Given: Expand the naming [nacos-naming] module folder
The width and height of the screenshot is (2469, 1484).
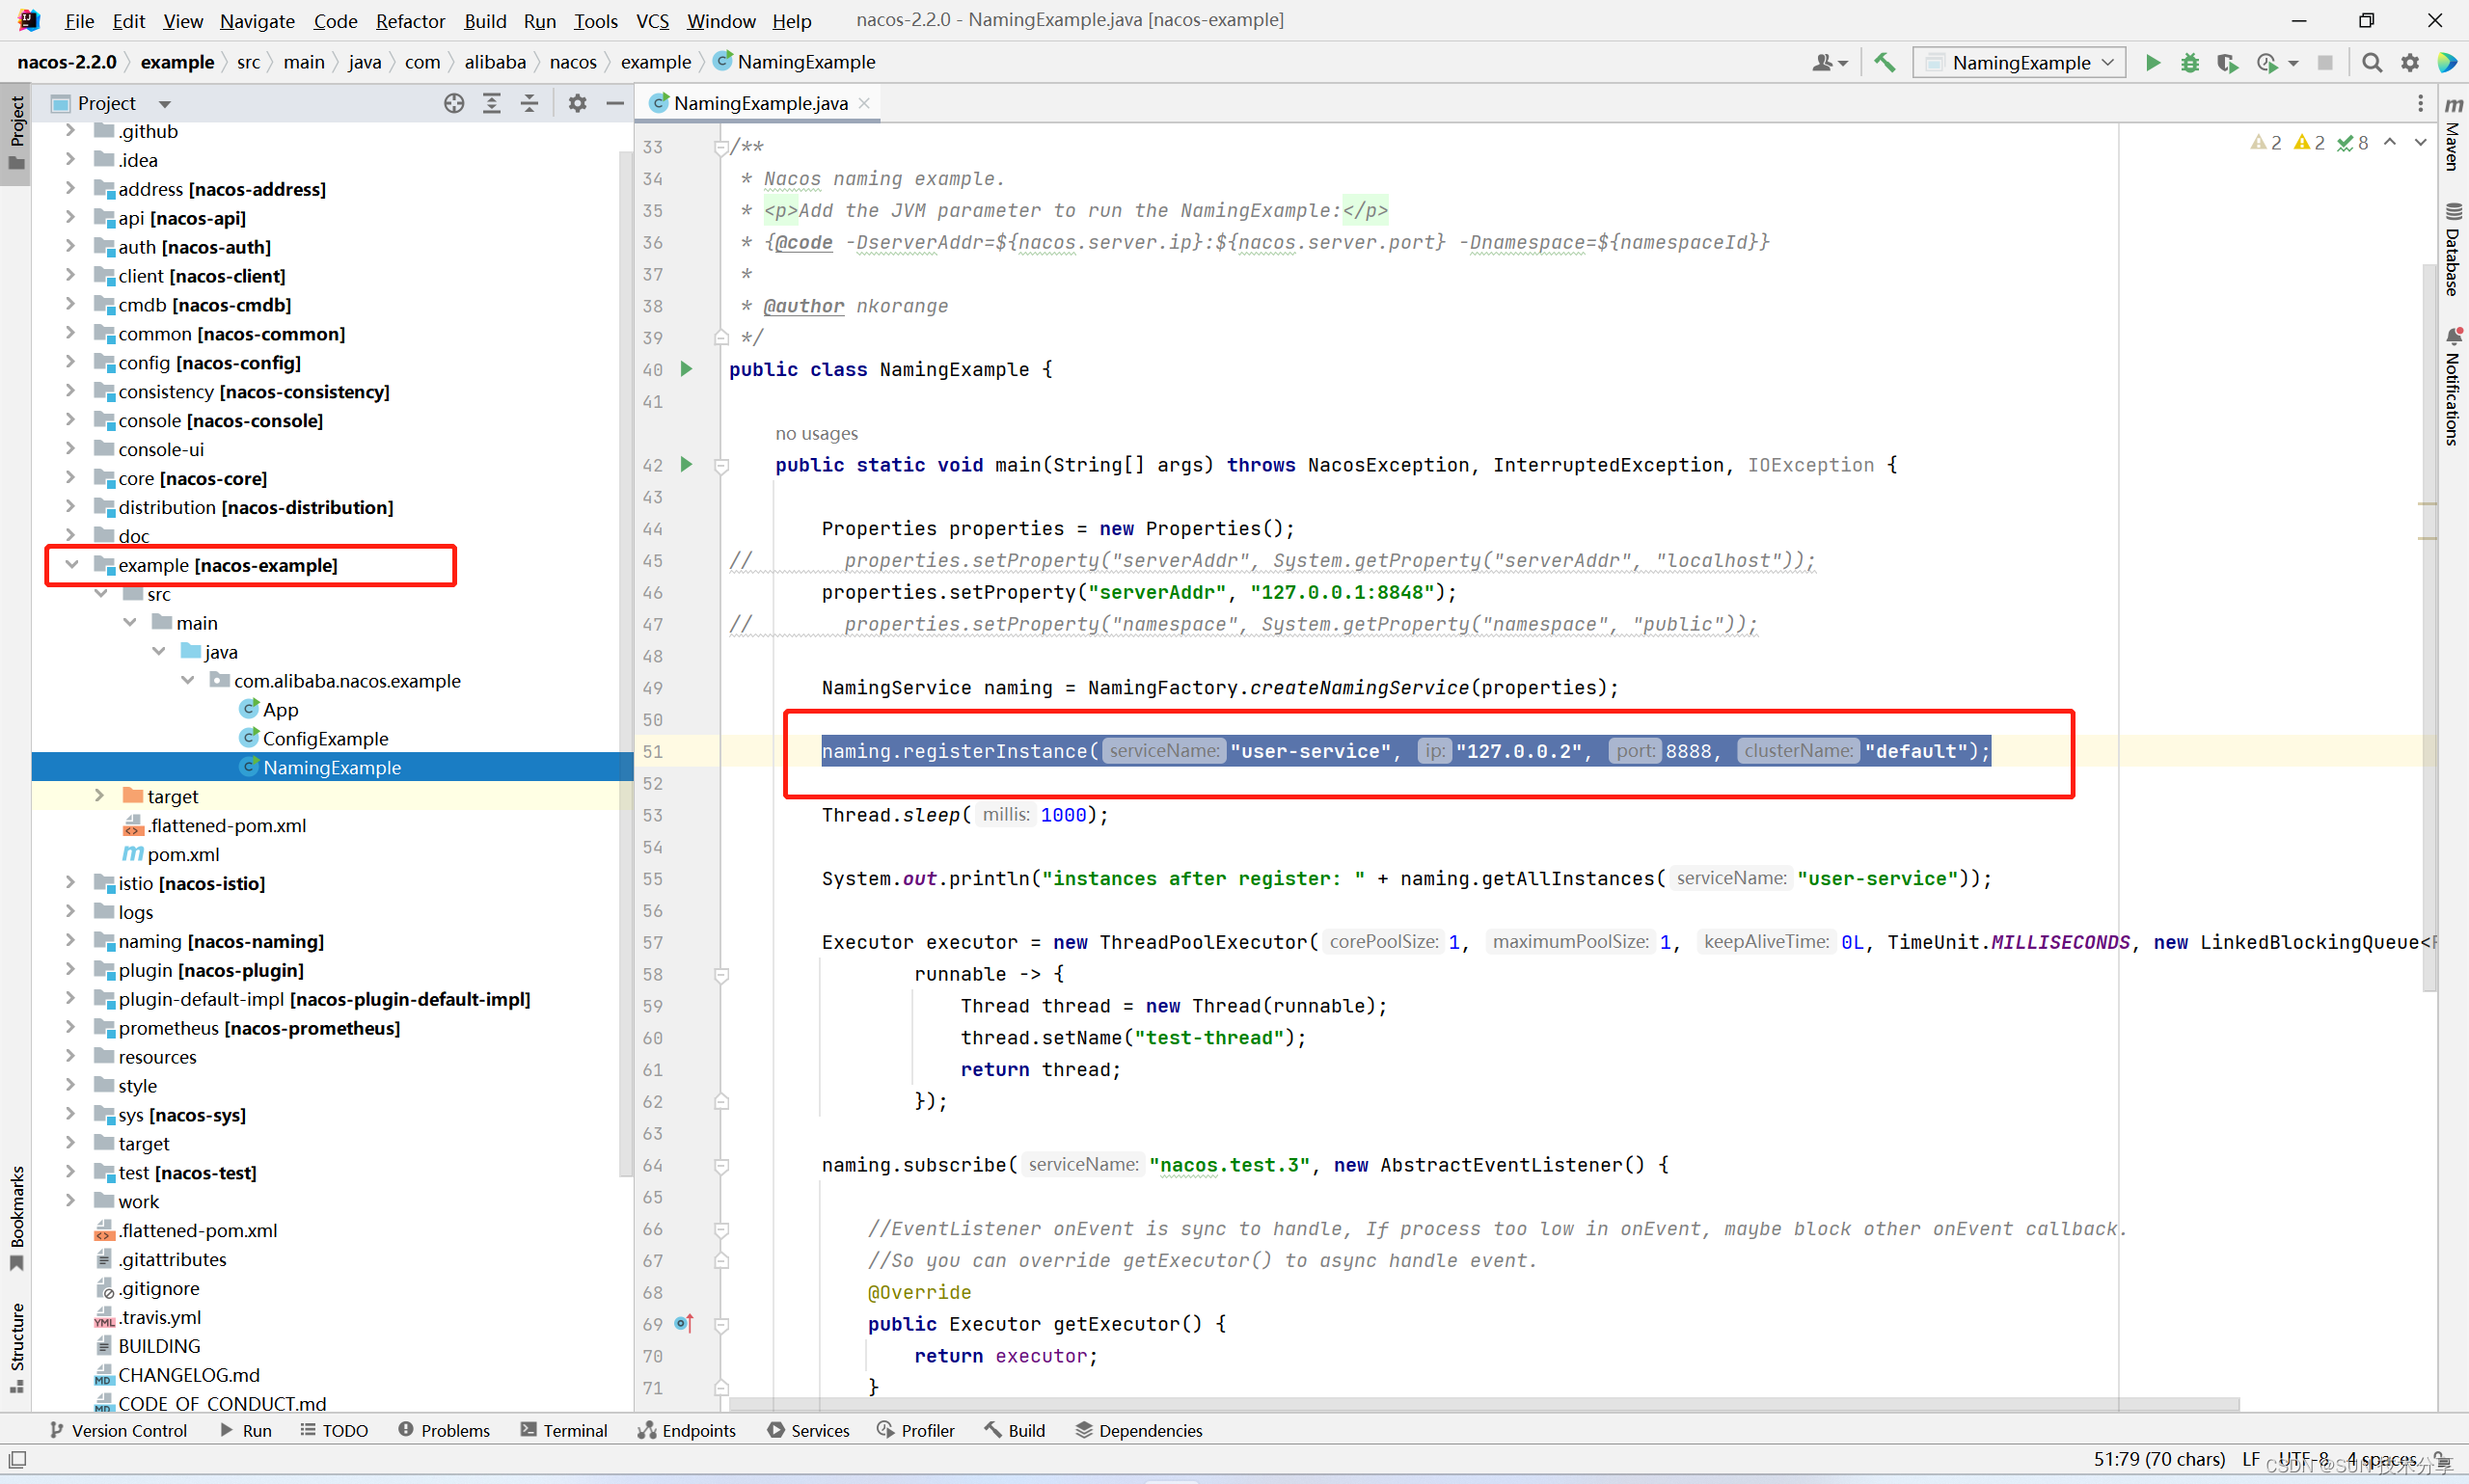Looking at the screenshot, I should click(x=70, y=941).
